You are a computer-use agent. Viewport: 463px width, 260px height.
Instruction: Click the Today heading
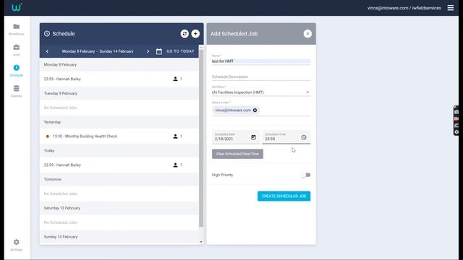[x=49, y=151]
